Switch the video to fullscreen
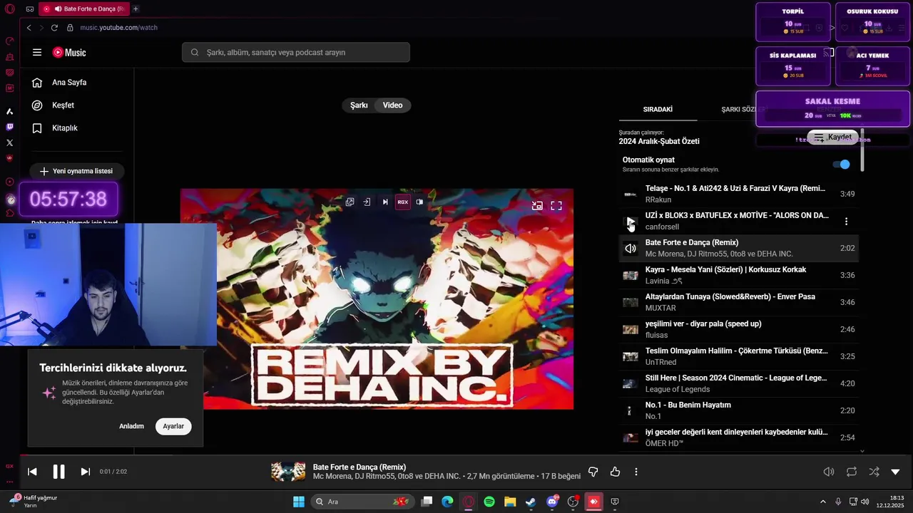Screen dimensions: 913x513 pos(556,206)
